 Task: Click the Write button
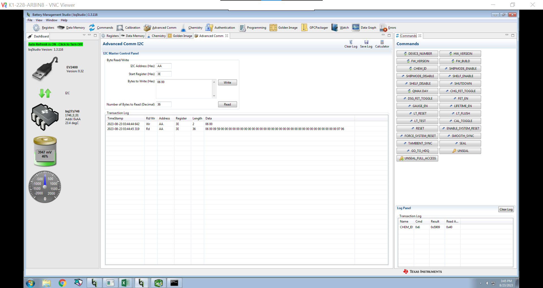click(227, 82)
